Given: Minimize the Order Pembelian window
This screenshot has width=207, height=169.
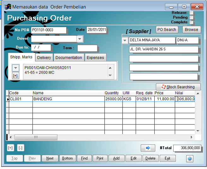Looking at the screenshot, I should click(171, 7).
